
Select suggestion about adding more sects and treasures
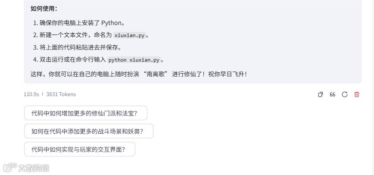[85, 113]
